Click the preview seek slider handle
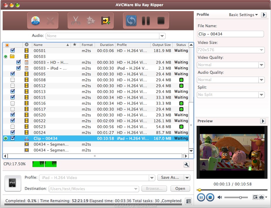The width and height of the screenshot is (271, 208). coord(200,190)
